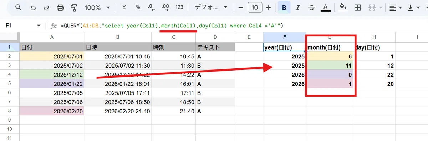The image size is (428, 141).
Task: Click month value 6 cell
Action: pyautogui.click(x=330, y=56)
